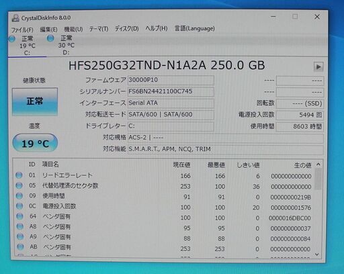Click raw value 000000000037
The width and height of the screenshot is (344, 274).
[290, 228]
